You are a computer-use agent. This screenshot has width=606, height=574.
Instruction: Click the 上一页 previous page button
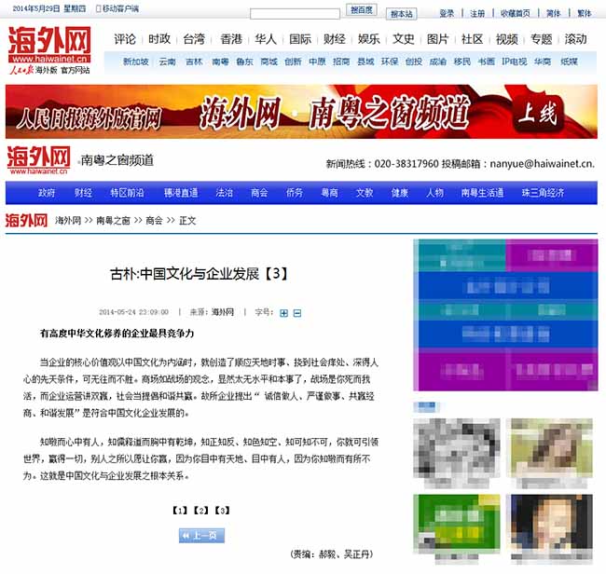(x=201, y=535)
